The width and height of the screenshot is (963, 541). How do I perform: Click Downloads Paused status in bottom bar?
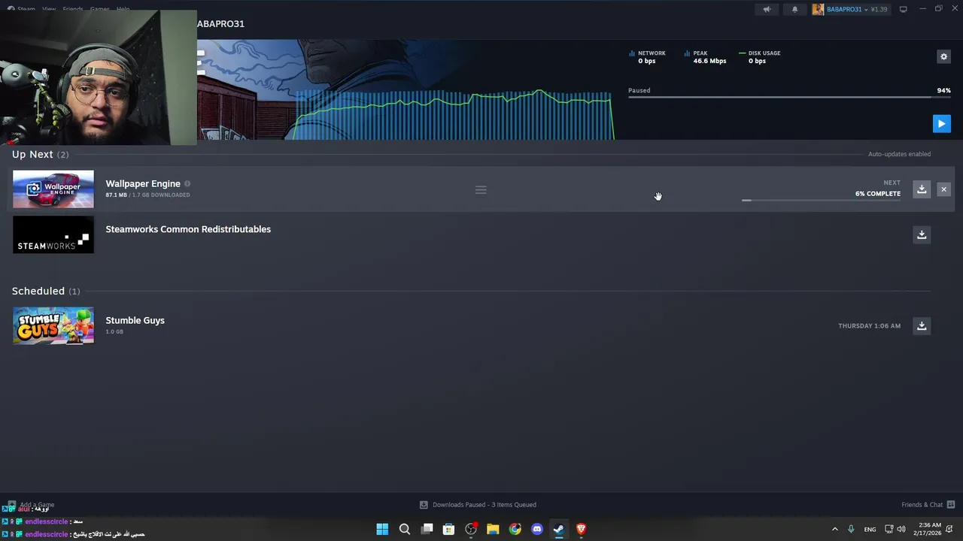478,505
